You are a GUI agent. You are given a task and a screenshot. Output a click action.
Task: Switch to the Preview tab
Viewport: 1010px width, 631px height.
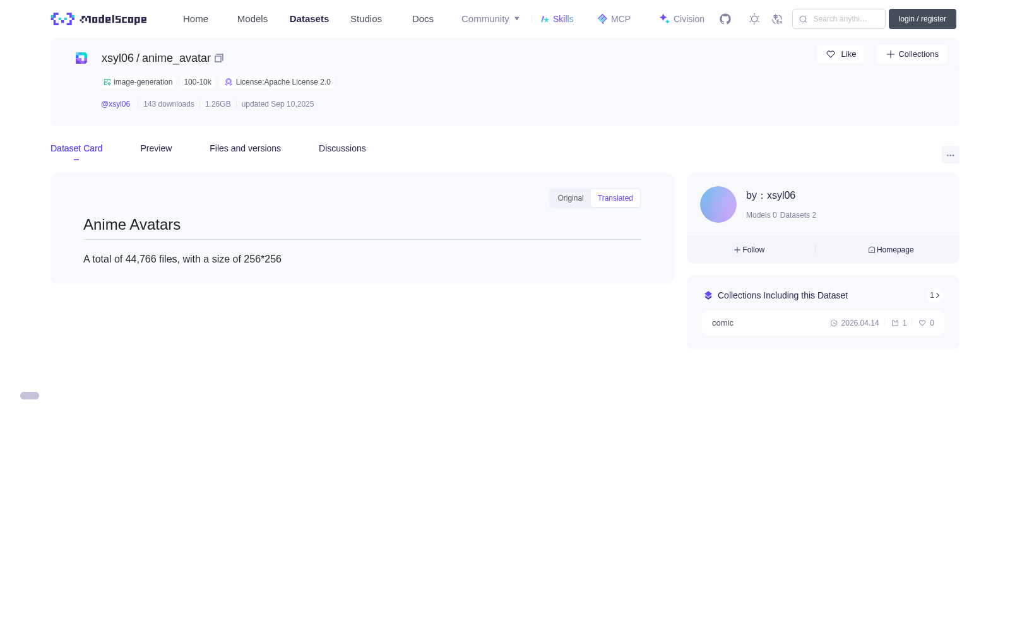click(156, 148)
